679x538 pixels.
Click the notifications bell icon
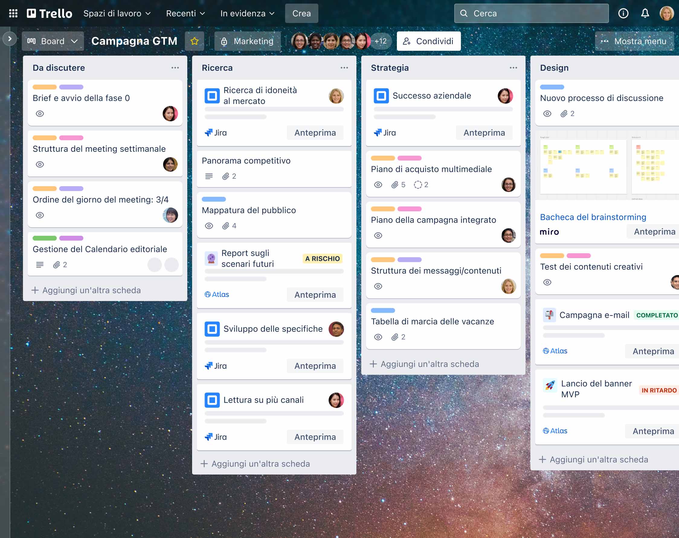[x=645, y=13]
